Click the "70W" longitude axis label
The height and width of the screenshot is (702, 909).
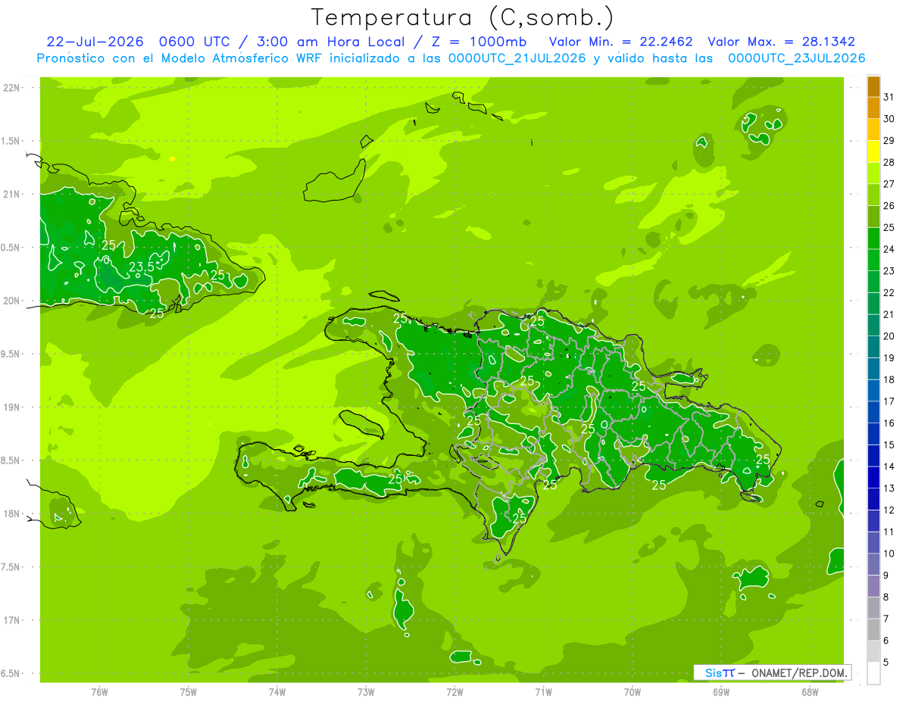point(633,691)
